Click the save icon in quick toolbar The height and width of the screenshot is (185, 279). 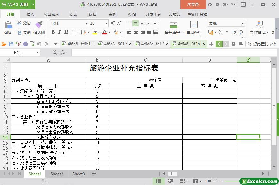[11, 44]
